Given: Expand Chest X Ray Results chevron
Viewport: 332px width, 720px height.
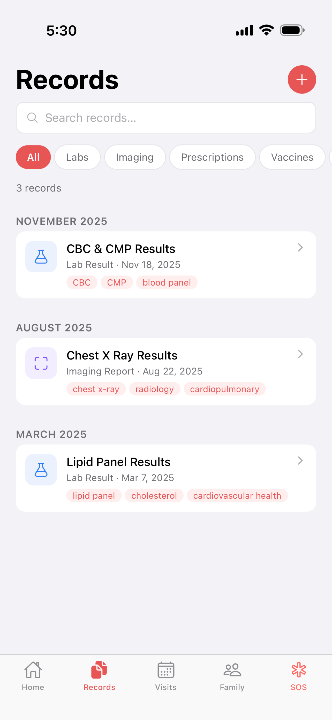Looking at the screenshot, I should pos(300,354).
